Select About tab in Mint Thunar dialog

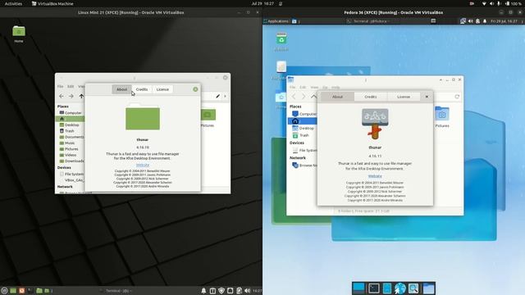pos(121,89)
